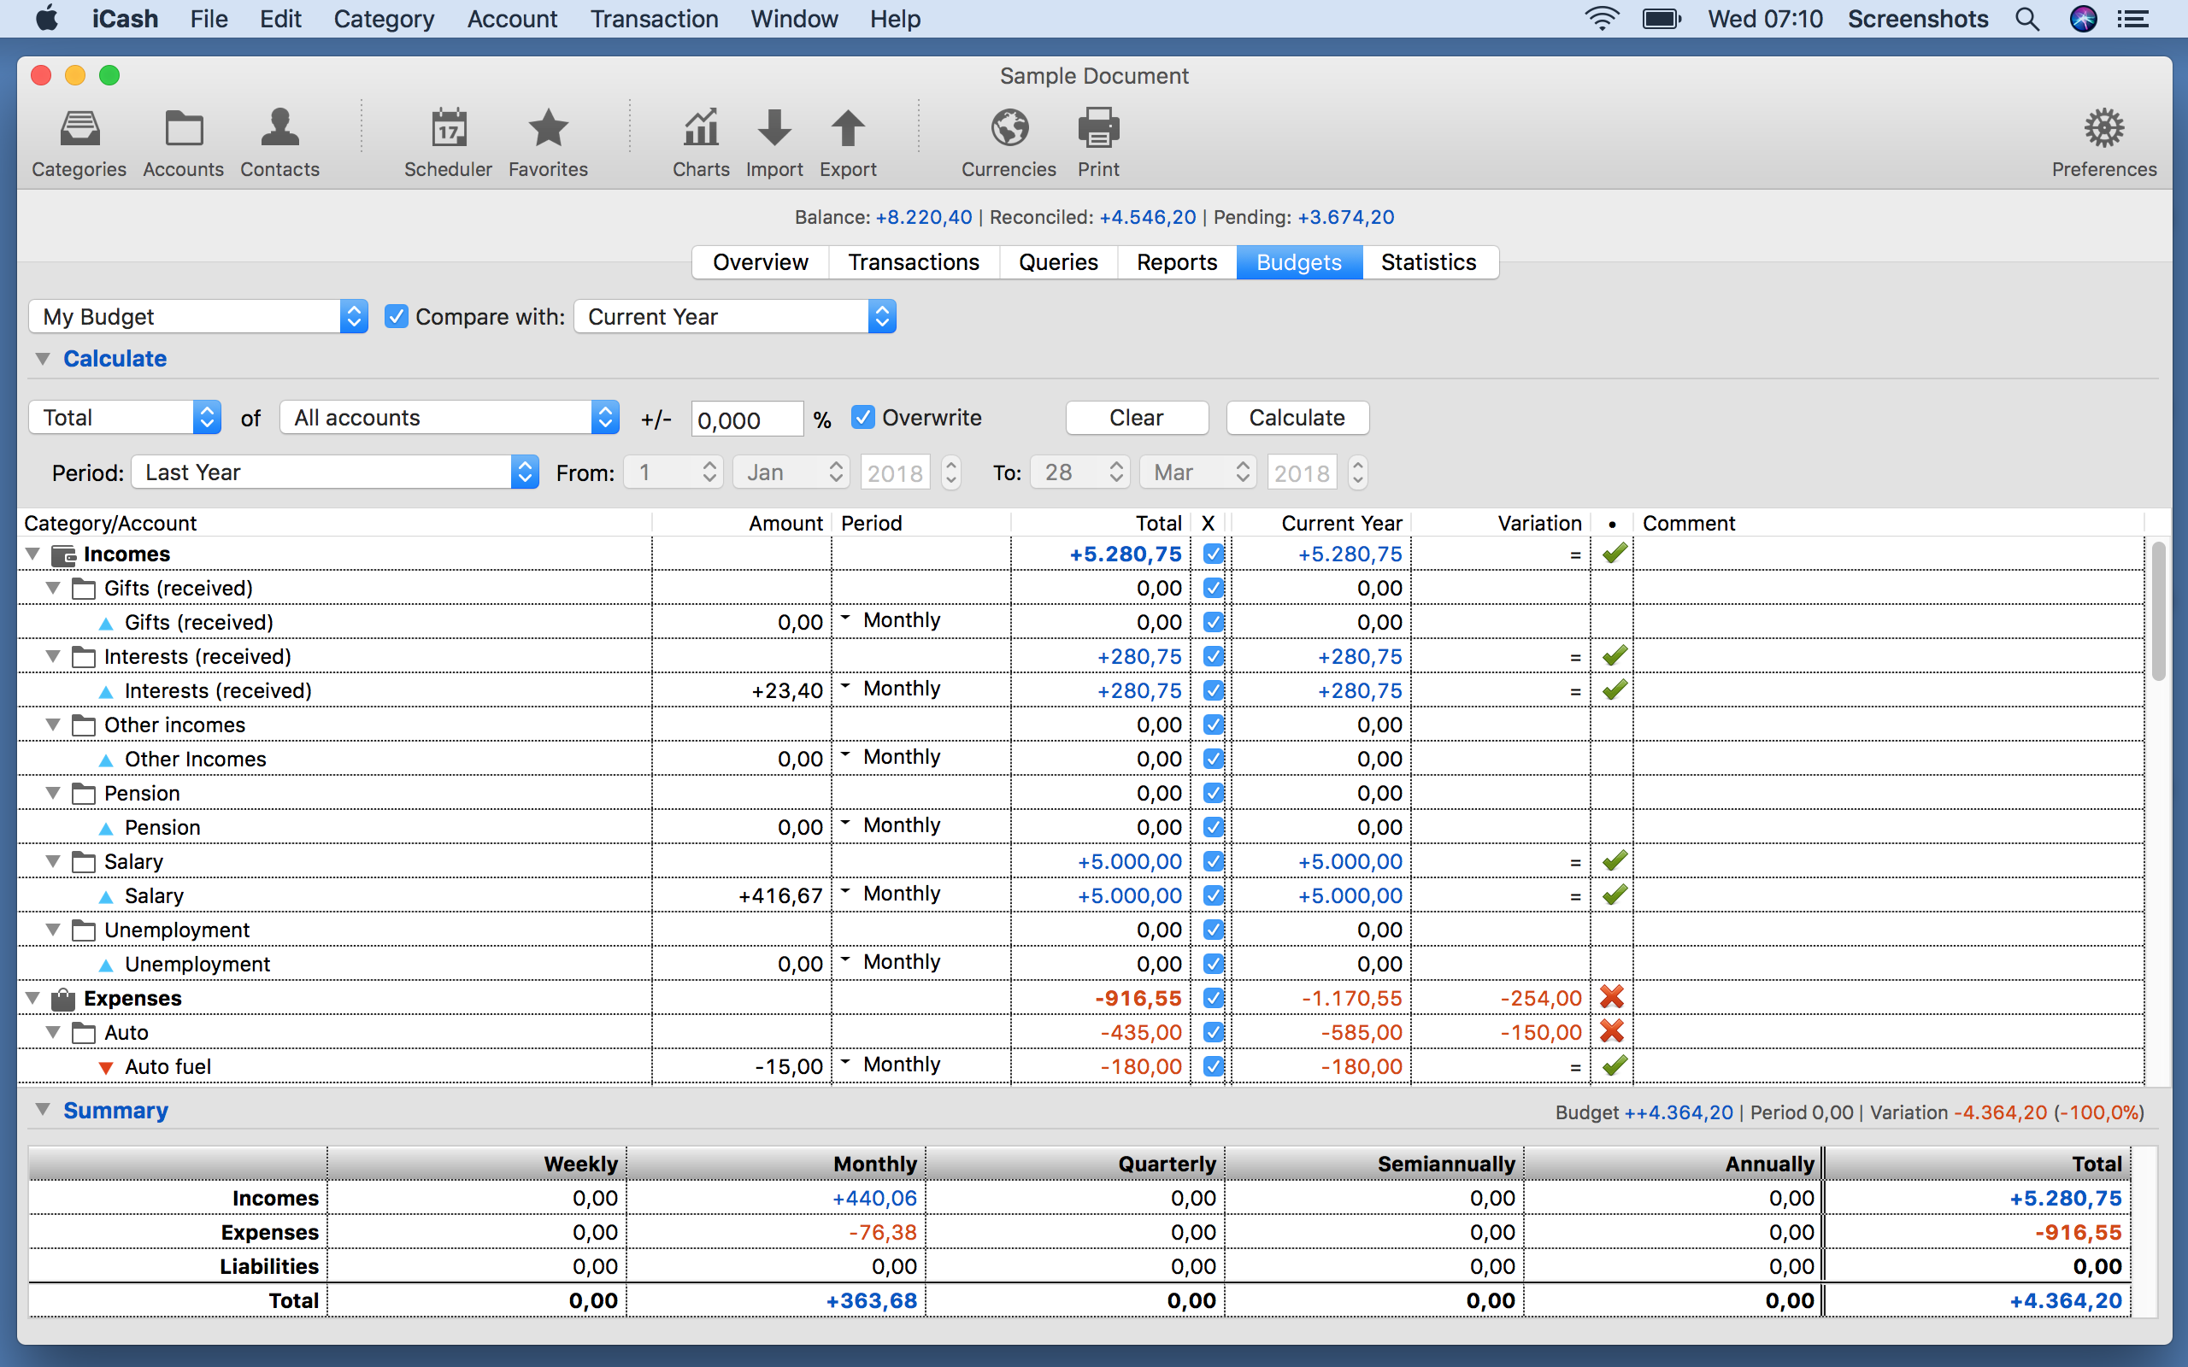
Task: Collapse the Incomes category group
Action: (32, 554)
